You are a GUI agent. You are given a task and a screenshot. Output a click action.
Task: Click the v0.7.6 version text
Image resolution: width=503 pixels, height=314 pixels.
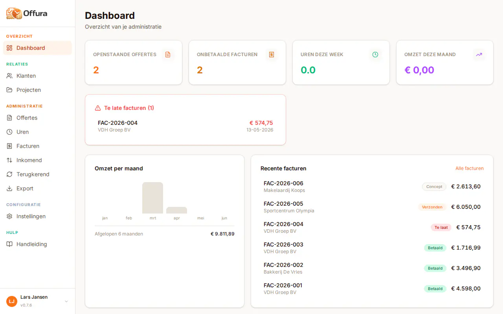26,305
